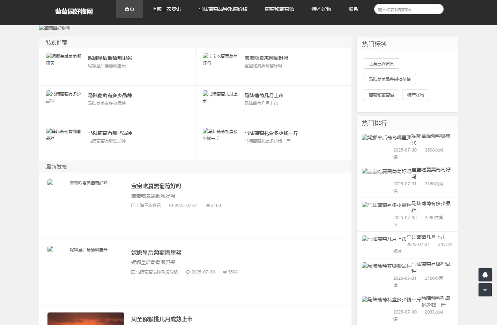
Task: Open hot ranking item 妮娜皇后葡萄哪里买
Action: (431, 139)
